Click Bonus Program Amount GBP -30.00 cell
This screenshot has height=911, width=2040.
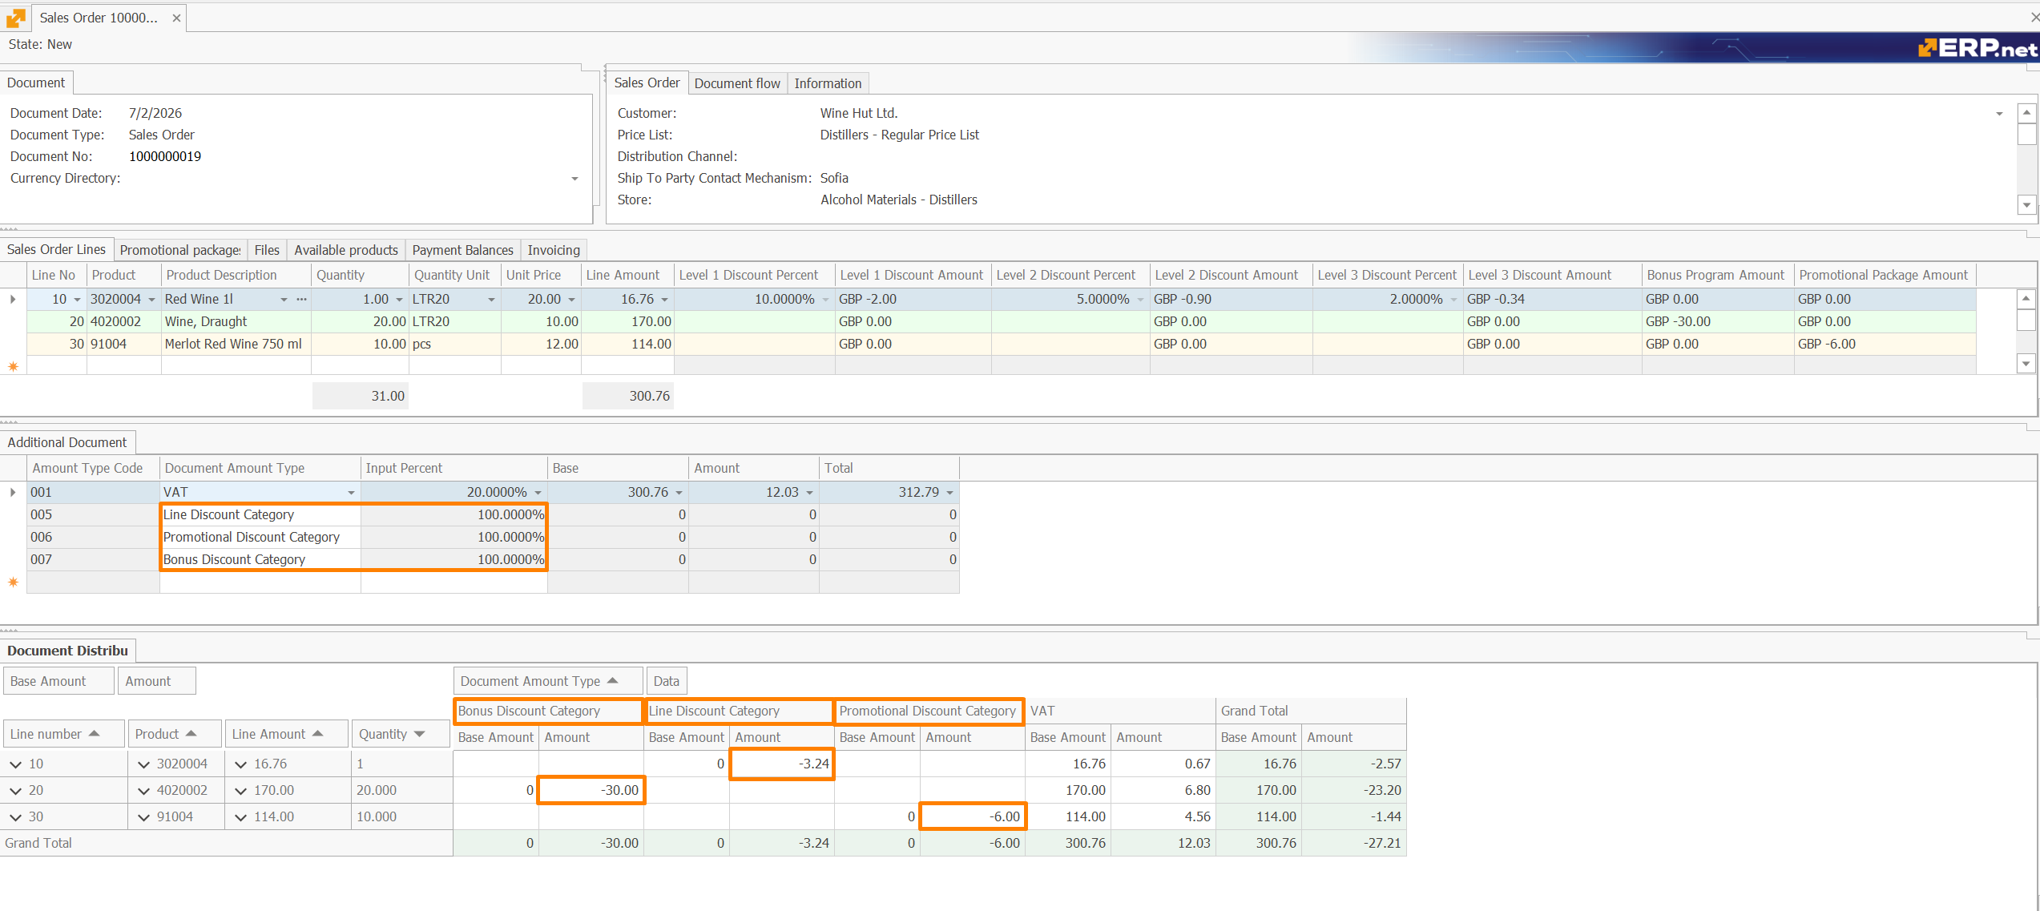pyautogui.click(x=1717, y=321)
